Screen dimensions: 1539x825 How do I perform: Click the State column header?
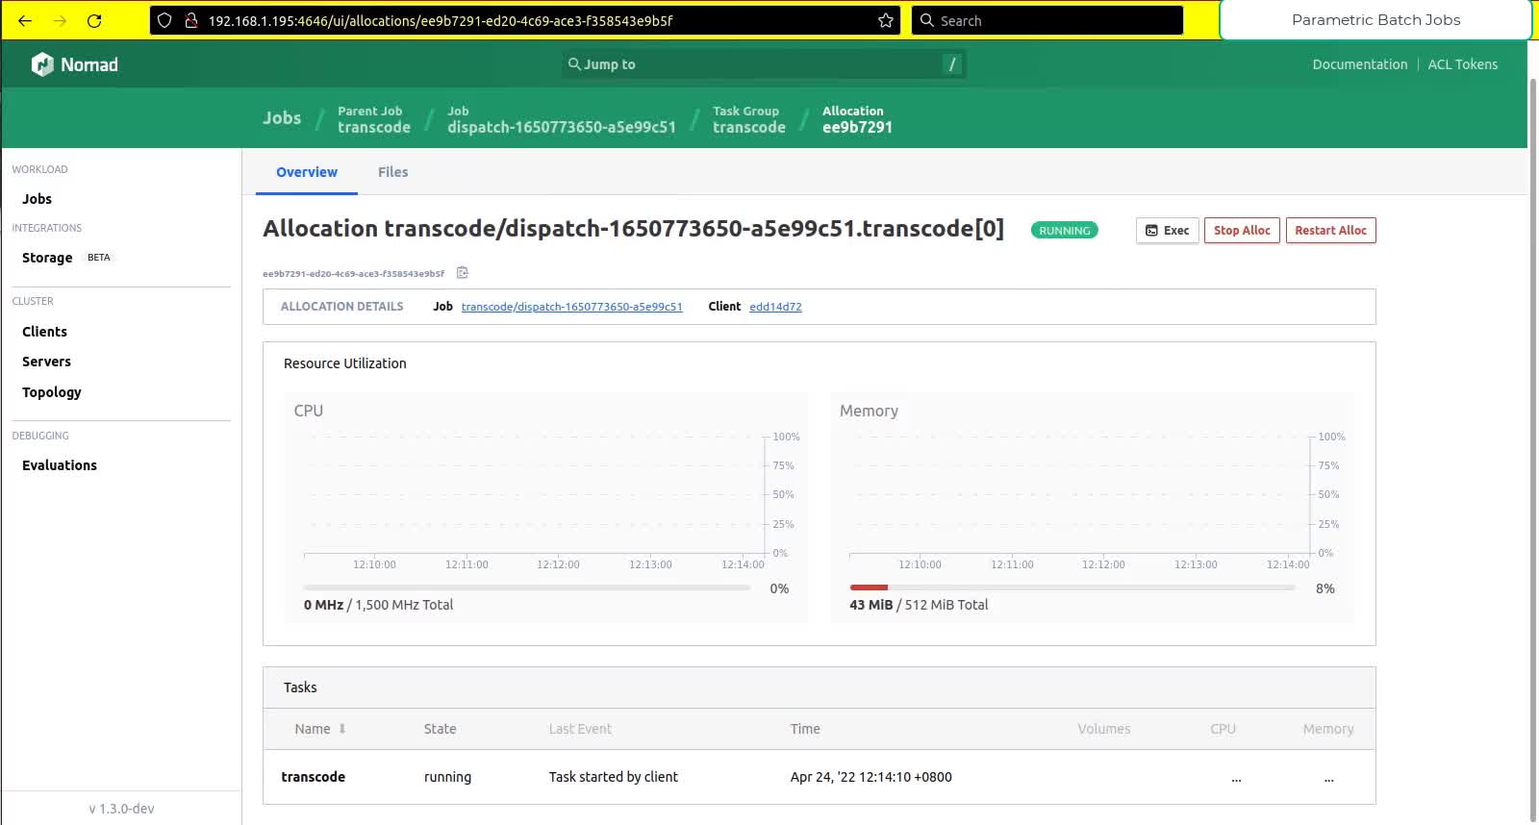click(x=441, y=729)
